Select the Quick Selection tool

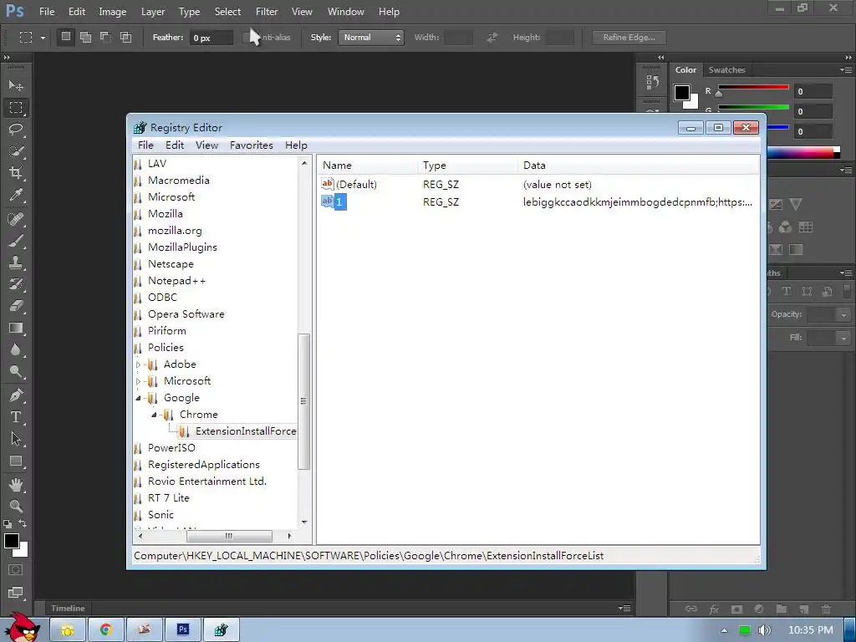tap(16, 151)
